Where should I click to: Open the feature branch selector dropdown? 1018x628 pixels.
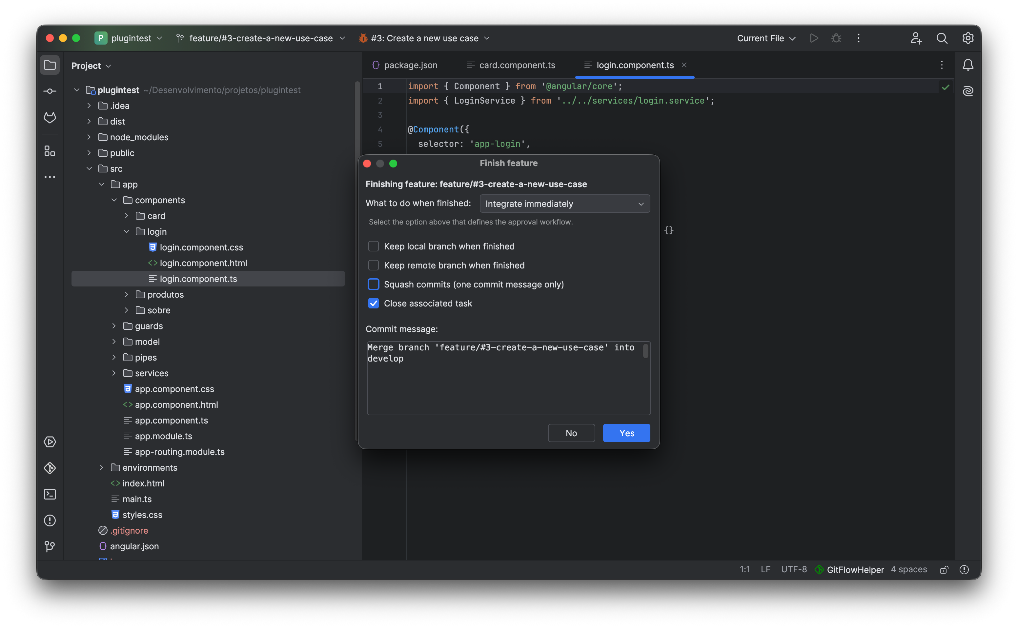(261, 38)
